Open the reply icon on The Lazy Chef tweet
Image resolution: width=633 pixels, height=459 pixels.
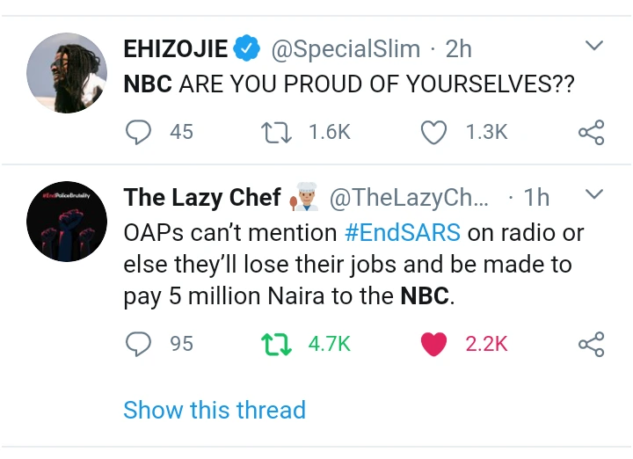point(140,343)
